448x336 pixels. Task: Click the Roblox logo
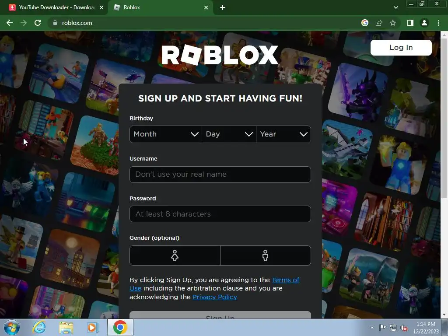[x=220, y=55]
